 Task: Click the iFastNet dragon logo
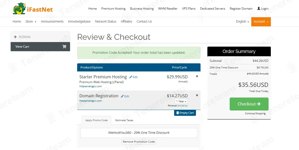point(19,9)
